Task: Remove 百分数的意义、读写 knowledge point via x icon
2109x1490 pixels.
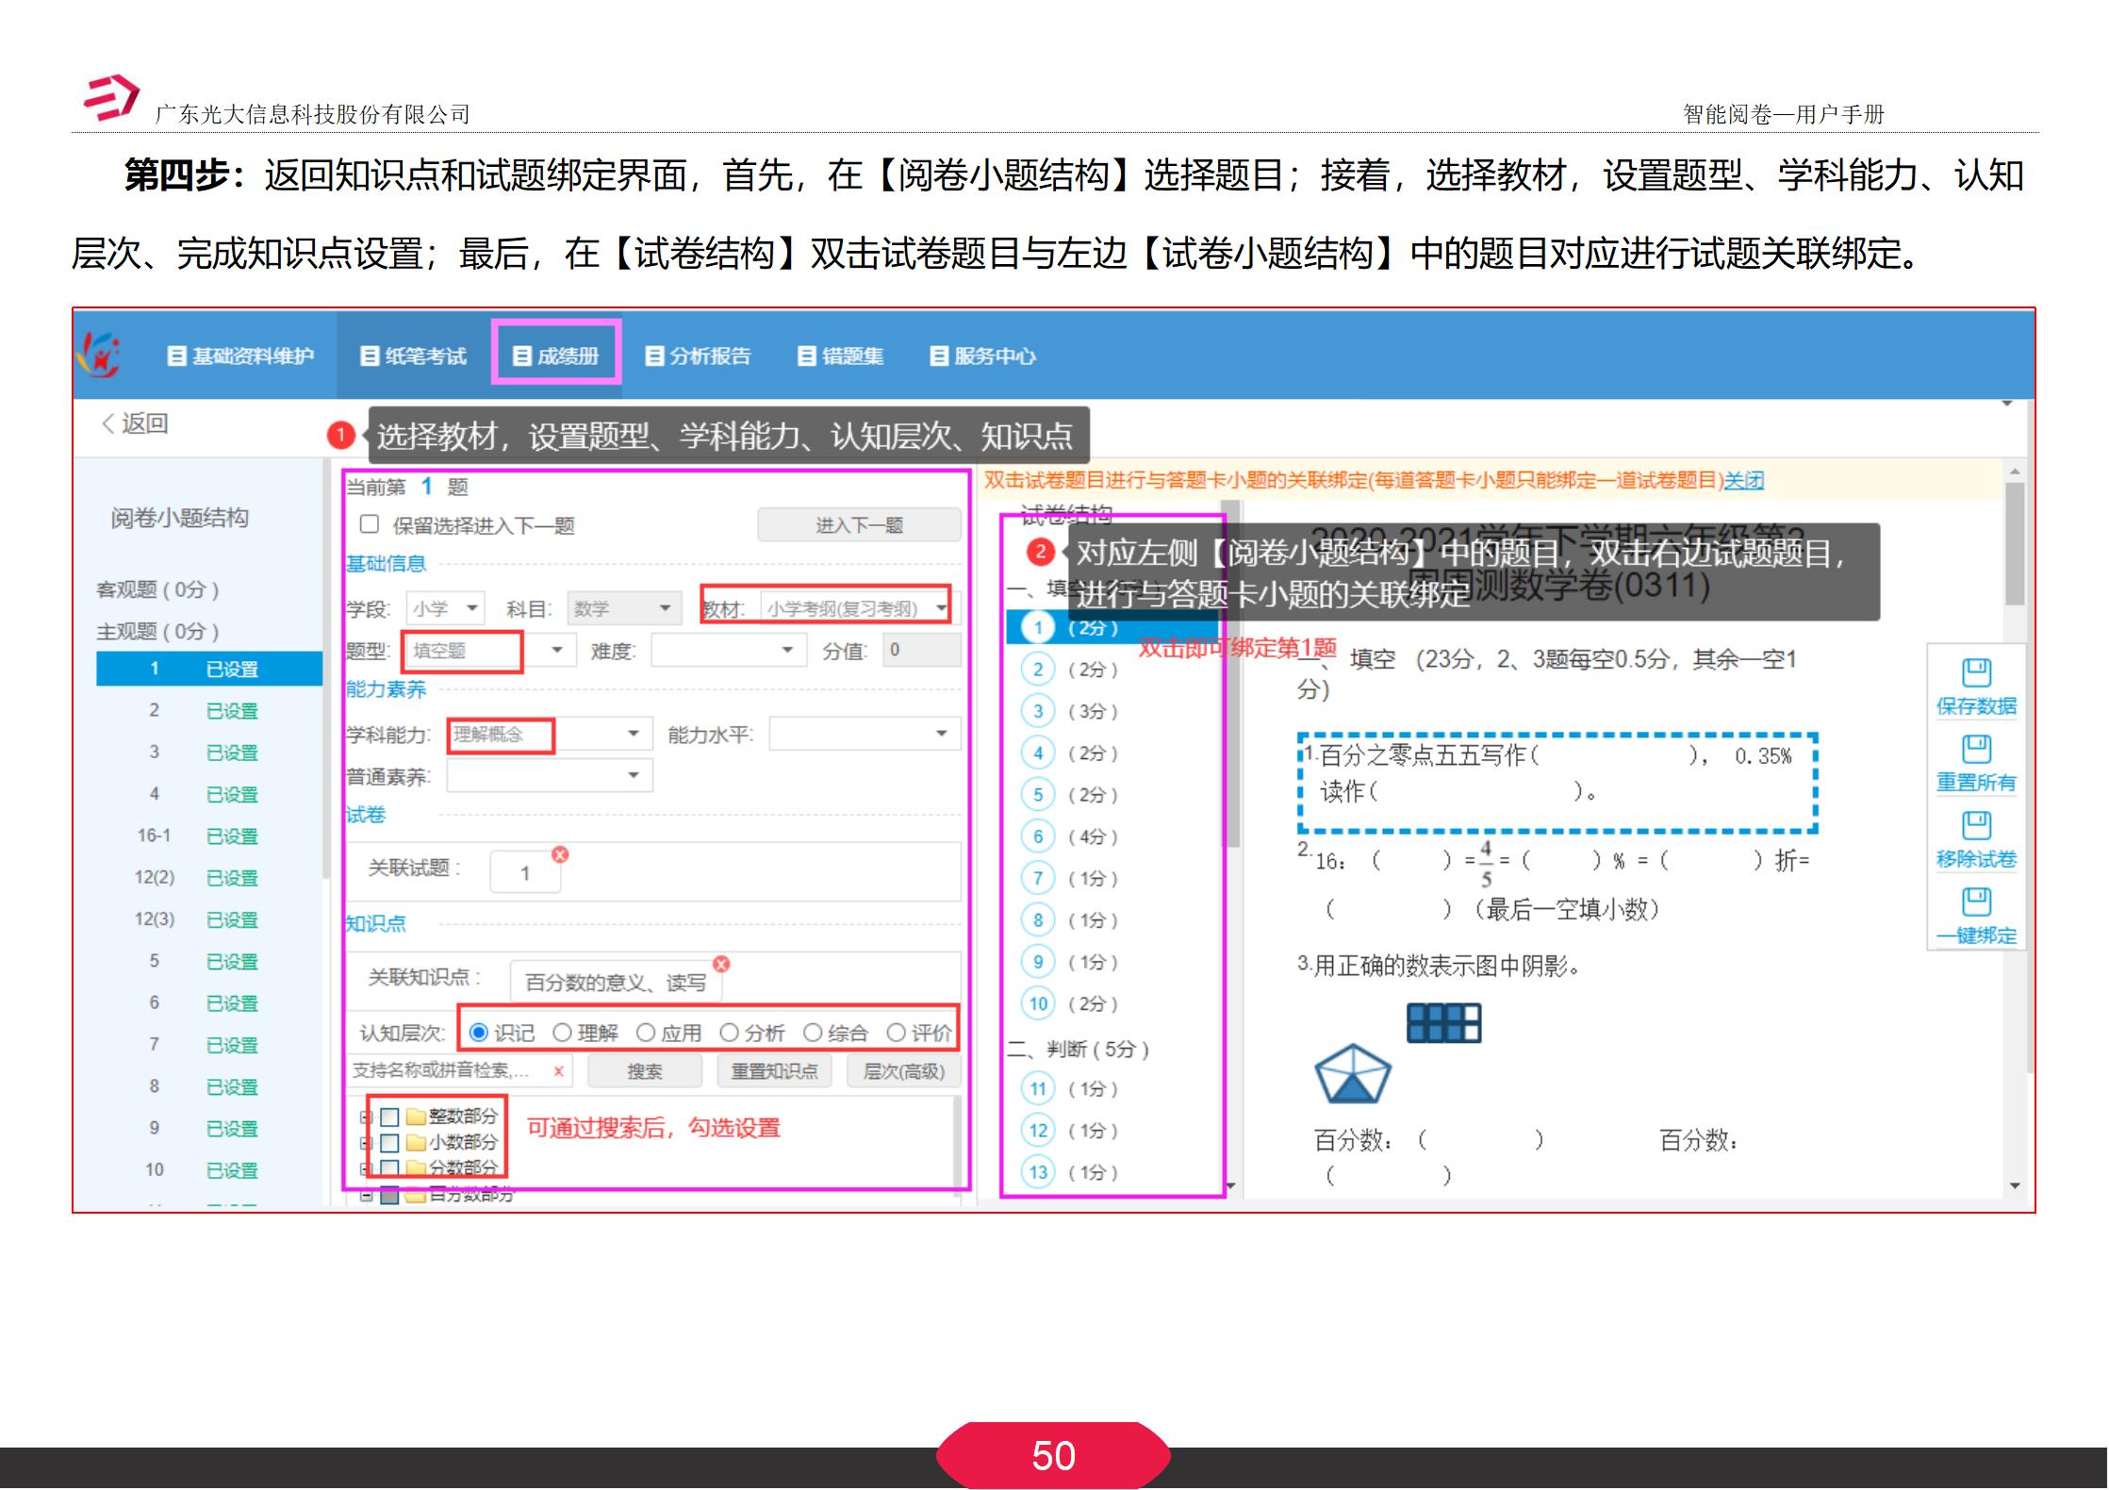Action: pos(719,965)
